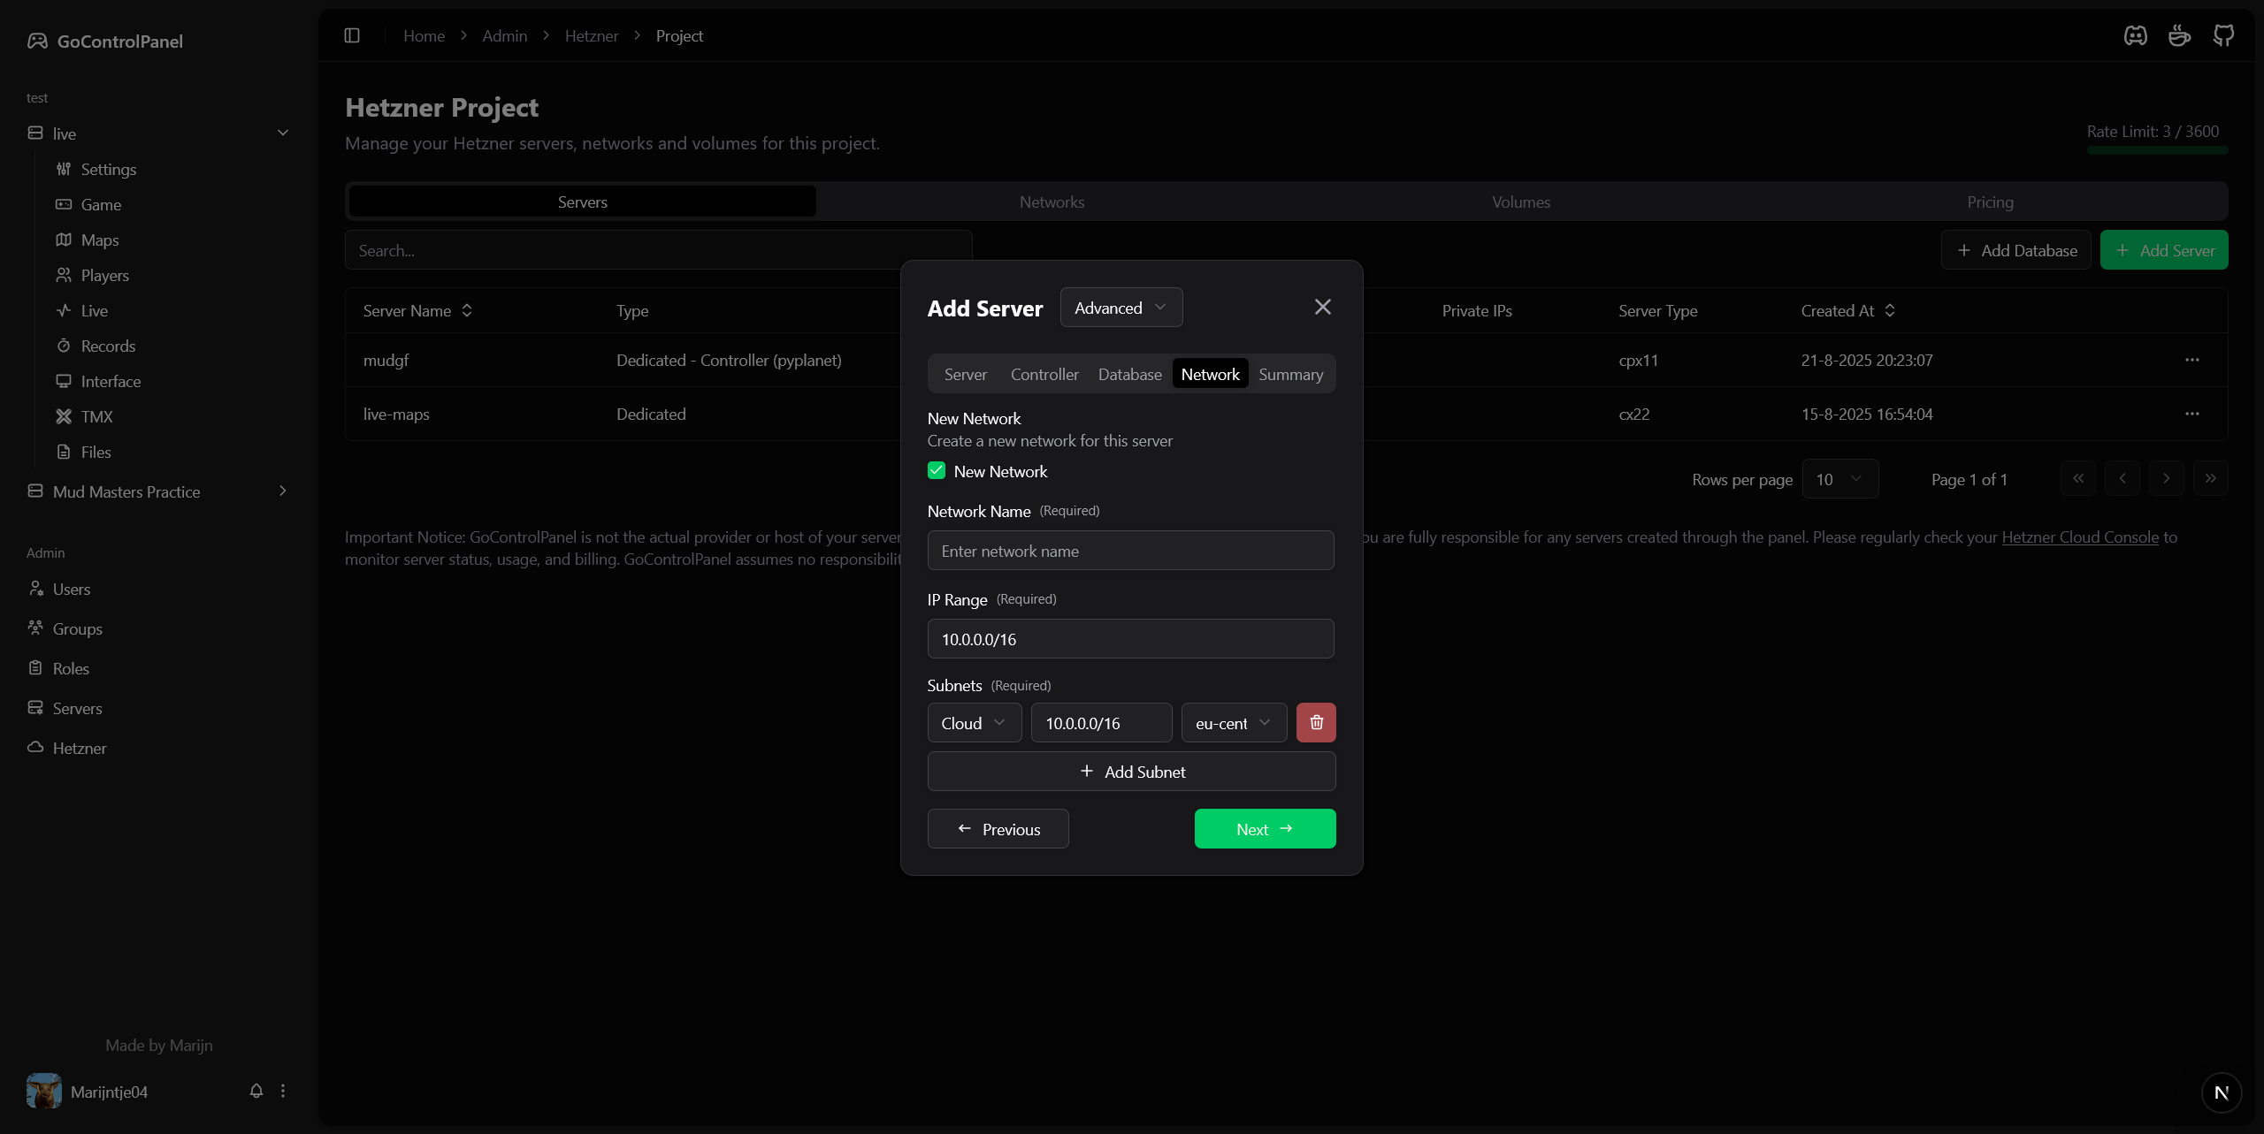Switch to the Controller tab
This screenshot has height=1134, width=2264.
1044,374
